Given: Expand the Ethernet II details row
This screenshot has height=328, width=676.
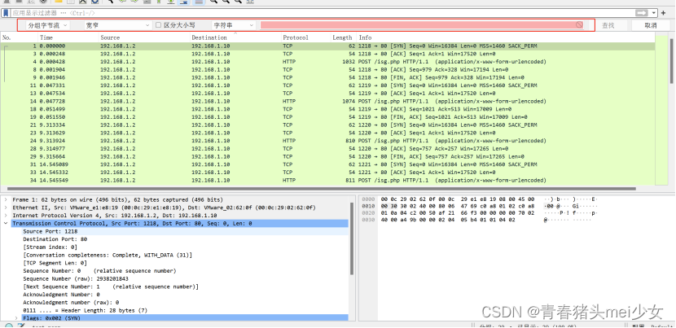Looking at the screenshot, I should [5, 208].
